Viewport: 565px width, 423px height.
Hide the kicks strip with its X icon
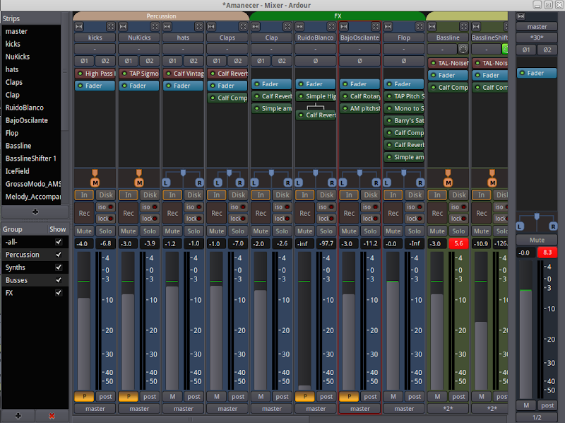click(111, 26)
